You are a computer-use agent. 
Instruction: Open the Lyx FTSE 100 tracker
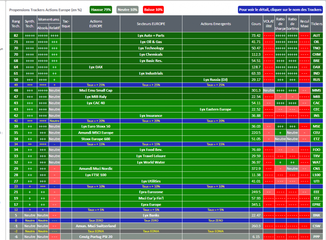[96, 175]
